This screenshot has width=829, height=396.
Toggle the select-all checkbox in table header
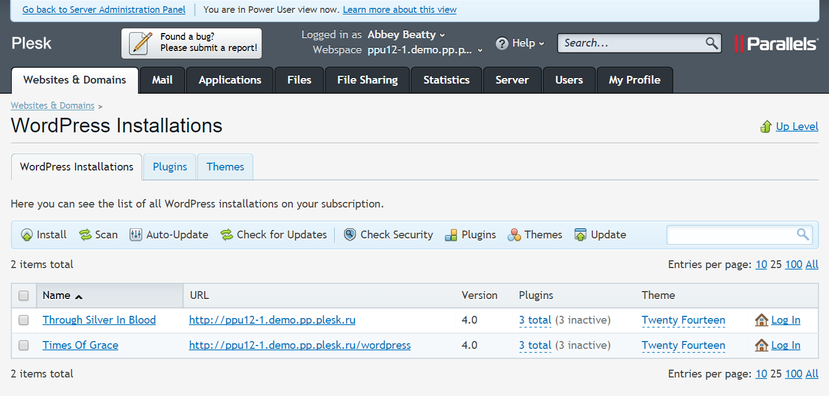click(x=24, y=296)
